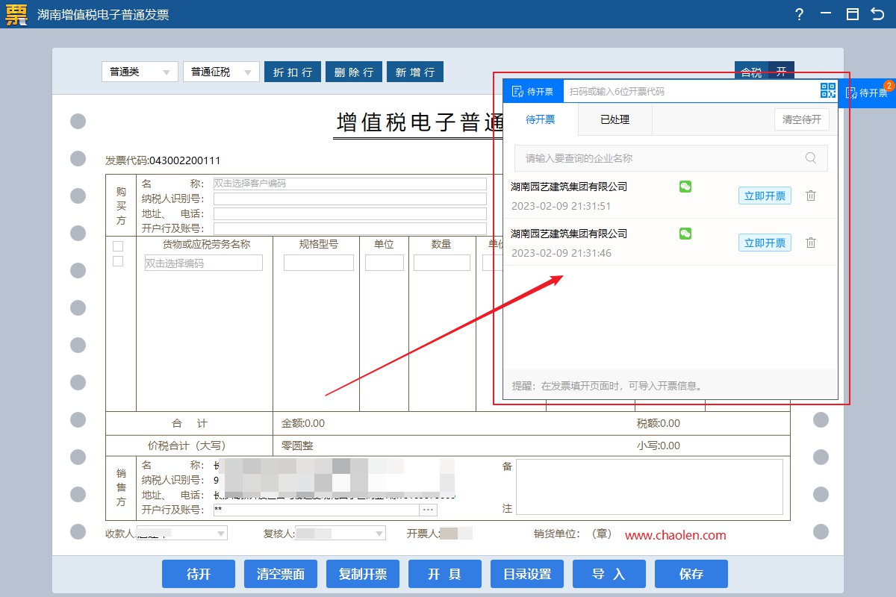Click the 单位 input field
Screen dimensions: 896x597
(x=385, y=263)
